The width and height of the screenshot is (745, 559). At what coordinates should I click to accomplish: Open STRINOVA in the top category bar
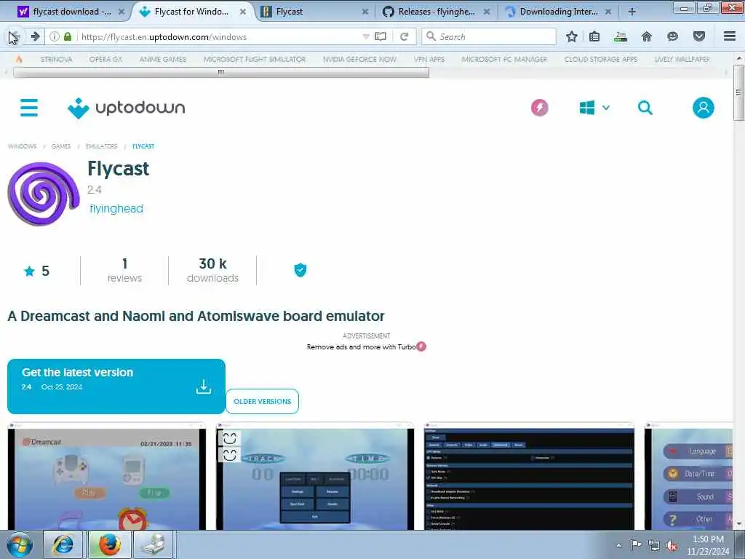coord(56,60)
